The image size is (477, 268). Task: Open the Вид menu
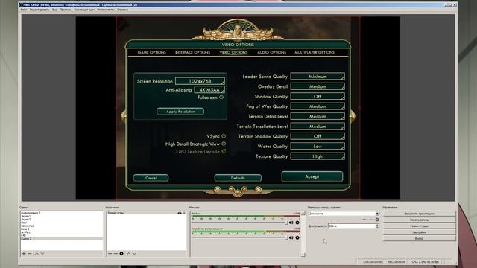pos(54,10)
